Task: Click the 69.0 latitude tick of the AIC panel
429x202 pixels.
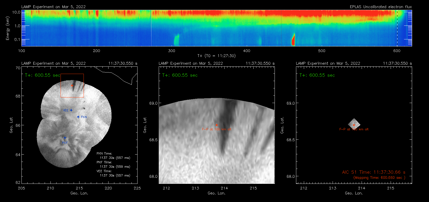Action: coord(291,103)
